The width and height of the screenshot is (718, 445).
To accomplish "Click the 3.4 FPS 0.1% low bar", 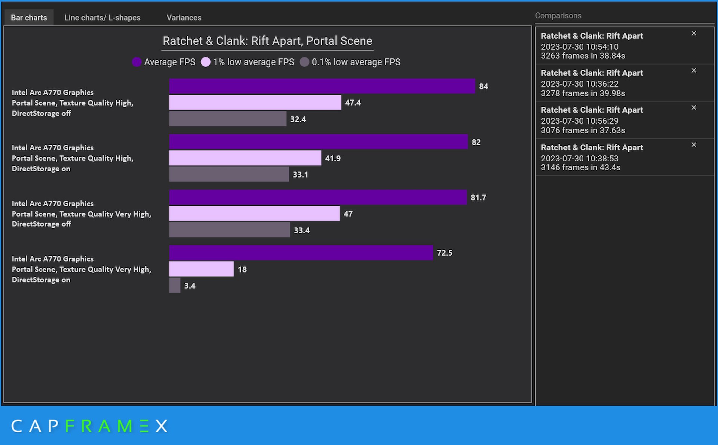I will tap(175, 285).
